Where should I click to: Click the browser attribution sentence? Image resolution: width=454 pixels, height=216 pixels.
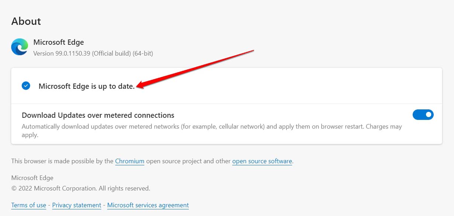(x=152, y=161)
